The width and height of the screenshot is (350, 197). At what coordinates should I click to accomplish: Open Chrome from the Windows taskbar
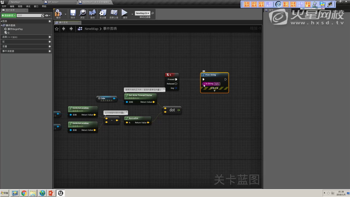tap(24, 193)
